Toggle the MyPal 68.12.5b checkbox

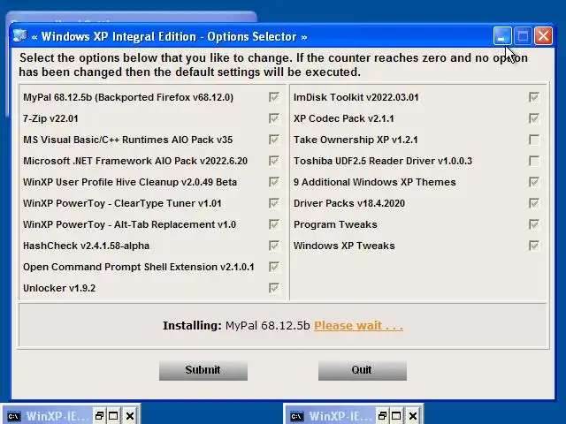(x=273, y=97)
